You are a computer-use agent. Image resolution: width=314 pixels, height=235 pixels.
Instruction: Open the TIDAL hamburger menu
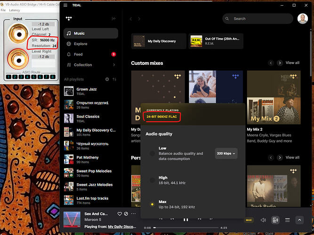point(65,5)
